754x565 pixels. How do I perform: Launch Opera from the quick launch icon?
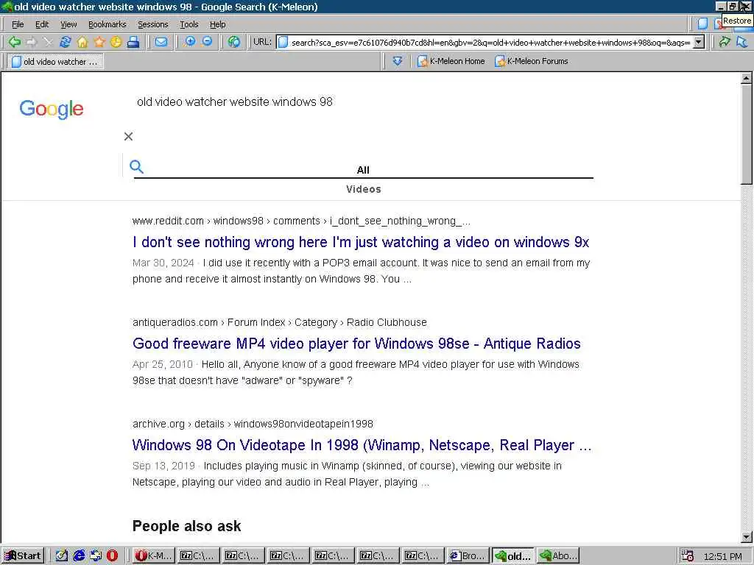(112, 556)
